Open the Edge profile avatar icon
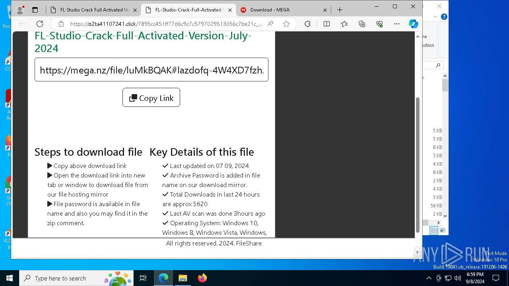This screenshot has width=509, height=286. (20, 10)
